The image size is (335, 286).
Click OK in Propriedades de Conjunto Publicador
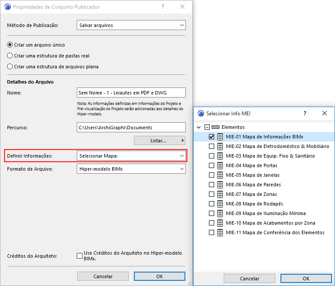point(160,276)
